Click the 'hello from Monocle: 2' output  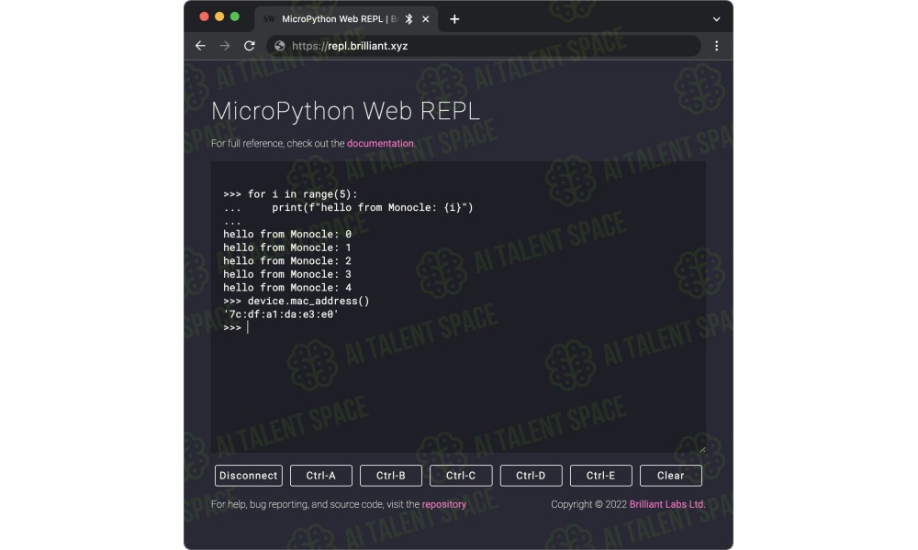point(287,260)
